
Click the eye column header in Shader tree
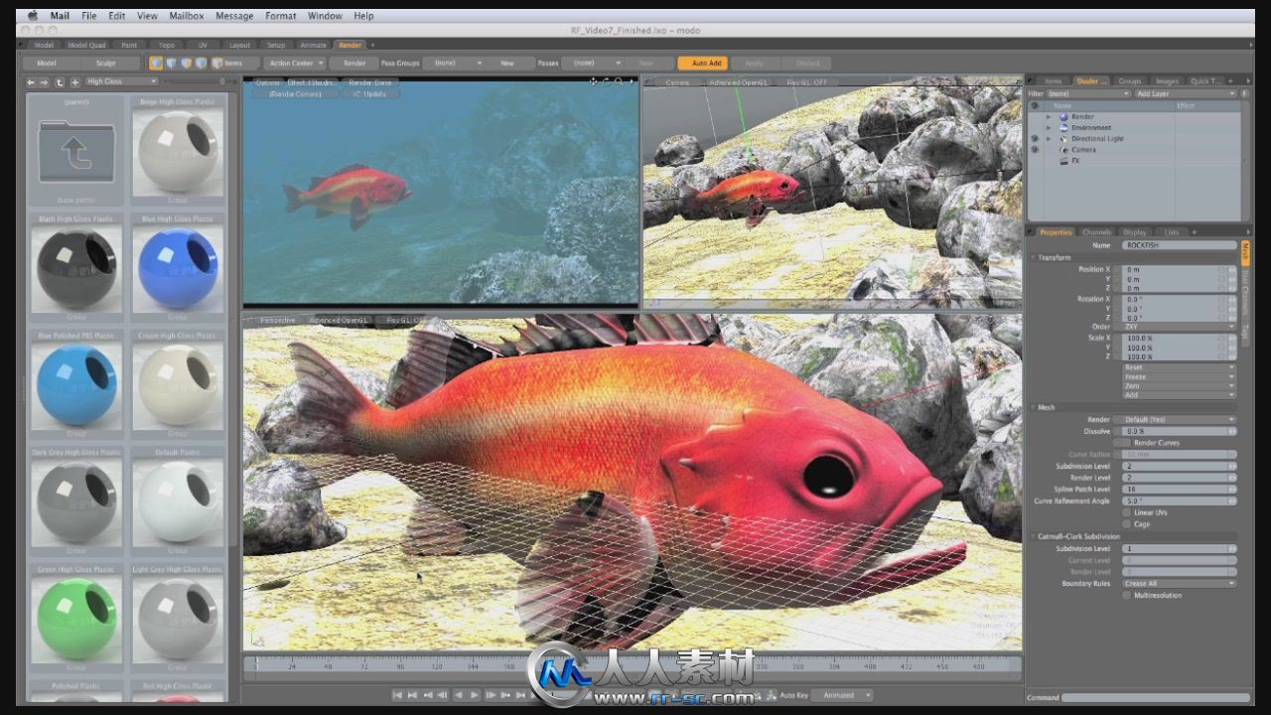point(1034,105)
